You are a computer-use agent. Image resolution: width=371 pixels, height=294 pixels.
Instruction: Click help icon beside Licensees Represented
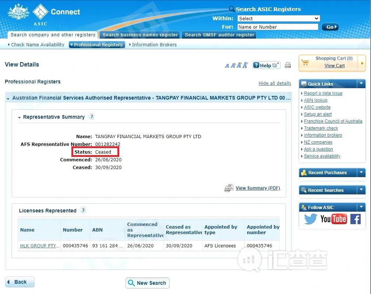pos(83,210)
